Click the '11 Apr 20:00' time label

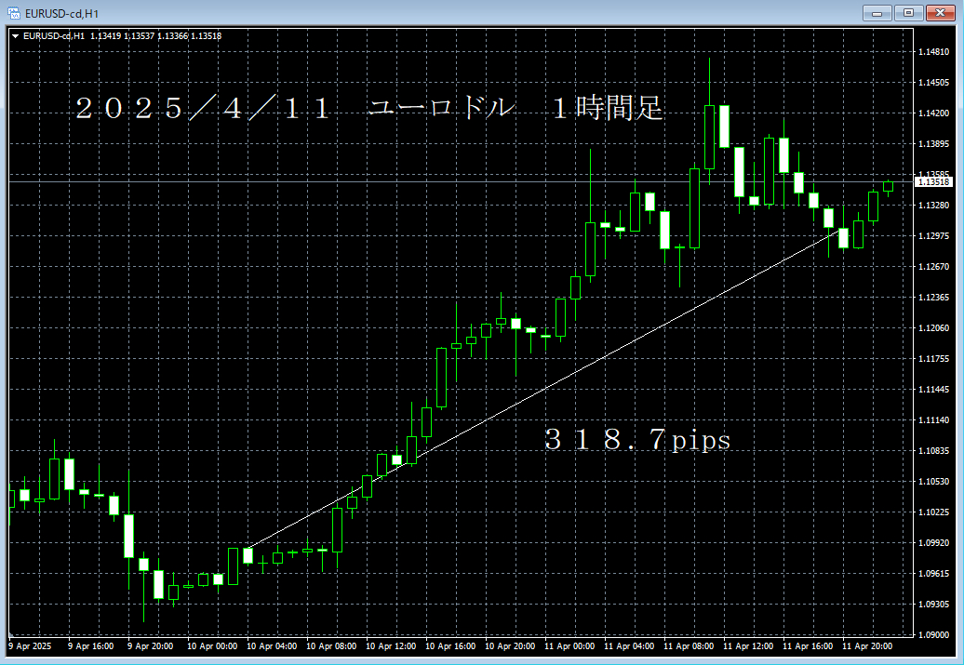pos(867,646)
